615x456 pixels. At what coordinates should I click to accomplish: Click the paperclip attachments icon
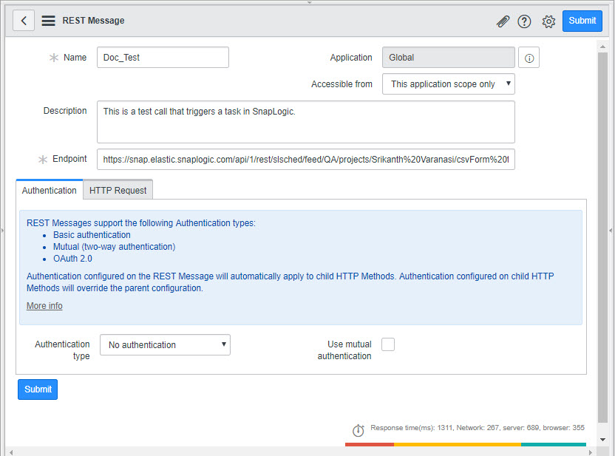point(503,21)
